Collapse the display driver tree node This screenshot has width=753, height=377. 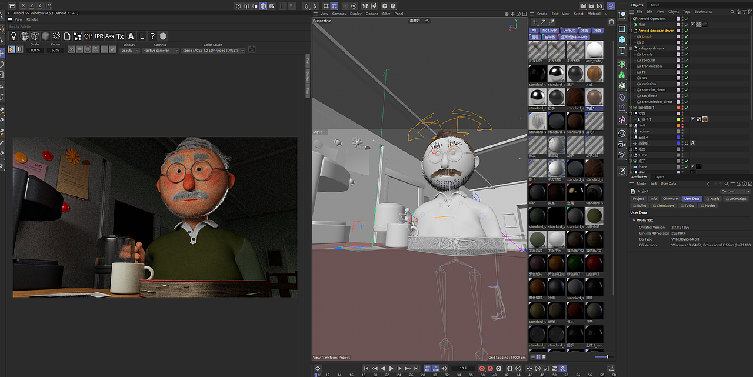pos(631,48)
